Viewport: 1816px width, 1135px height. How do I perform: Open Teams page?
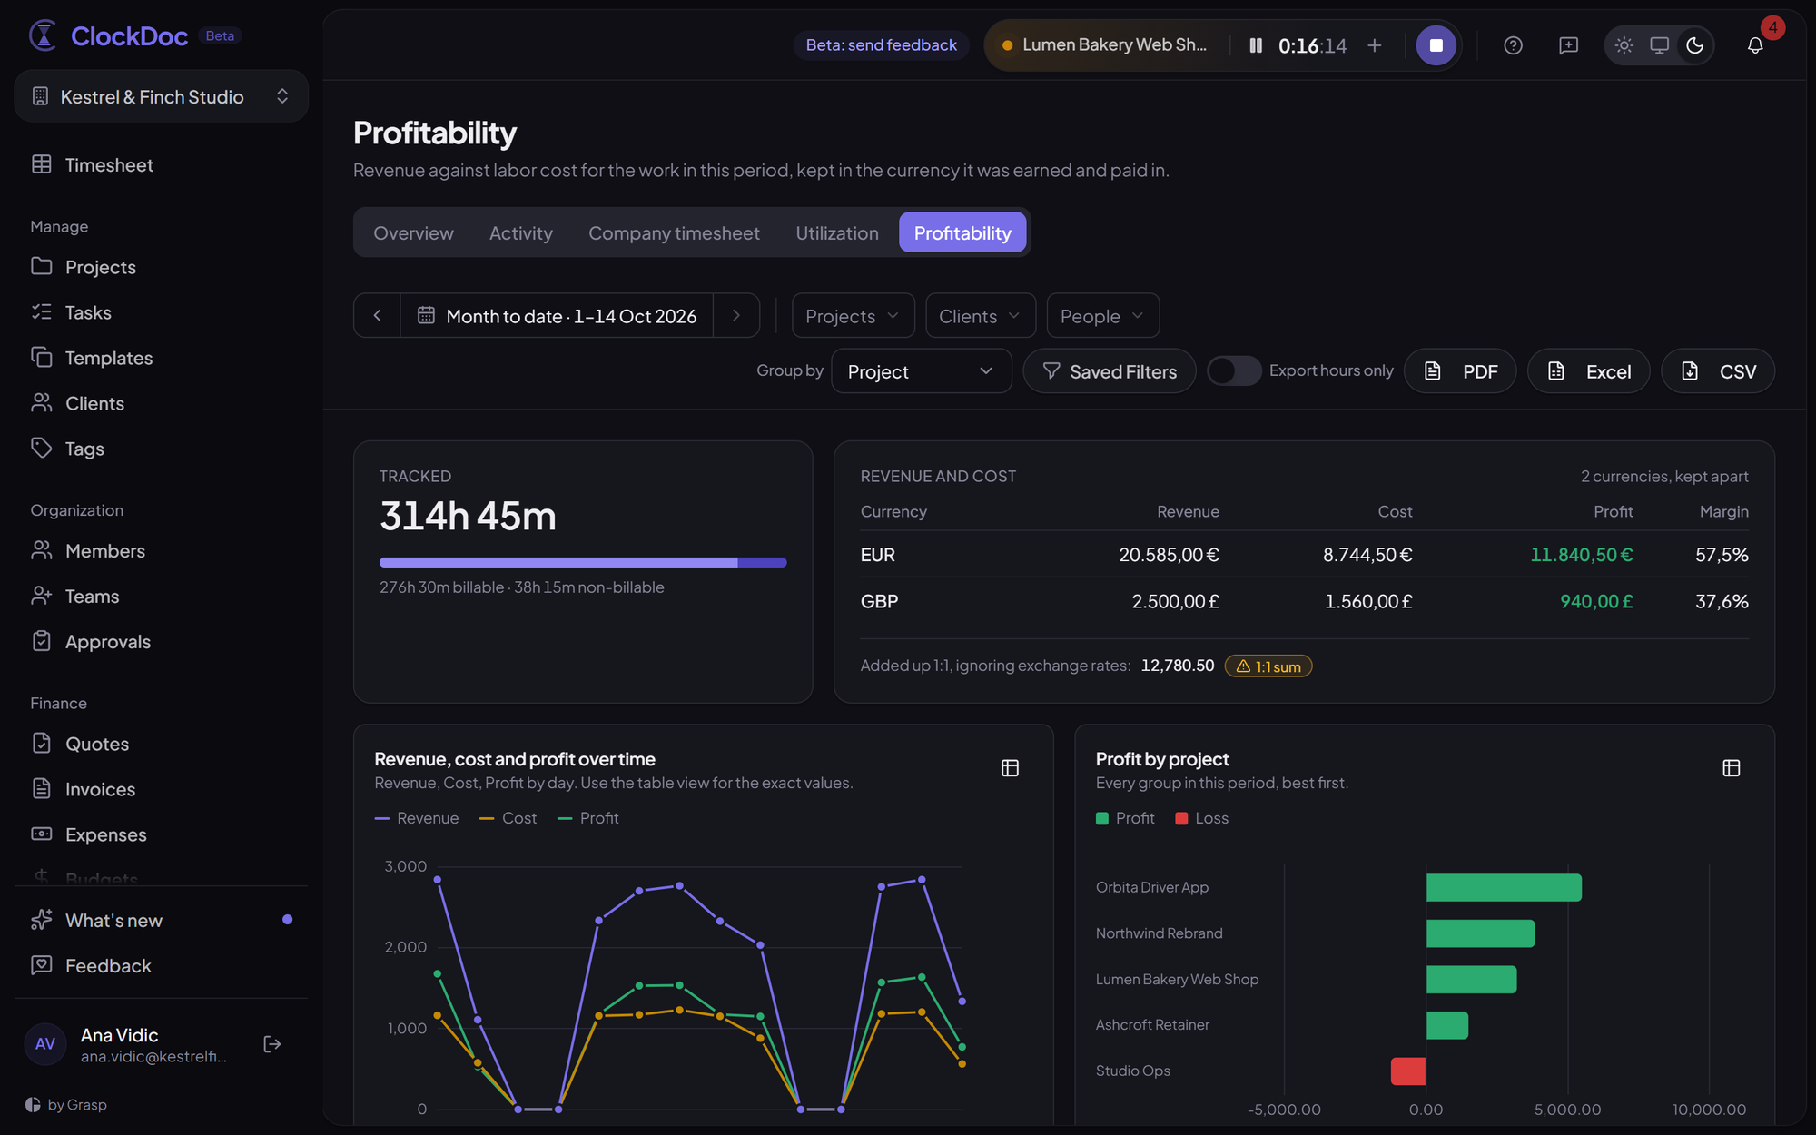(162, 597)
